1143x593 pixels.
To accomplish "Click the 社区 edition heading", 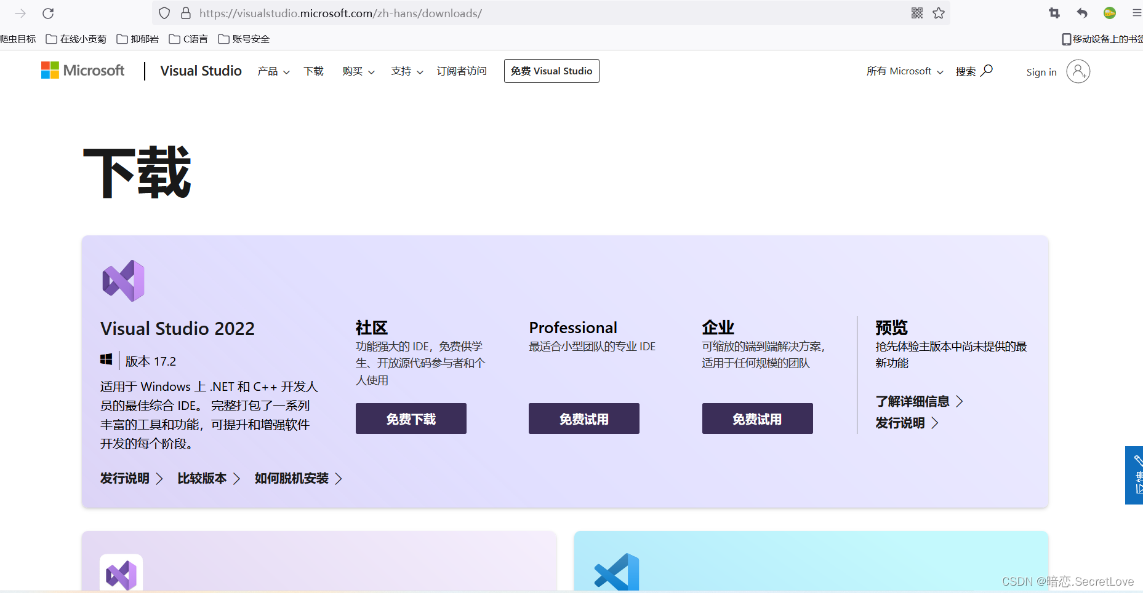I will tap(372, 328).
